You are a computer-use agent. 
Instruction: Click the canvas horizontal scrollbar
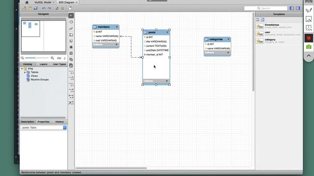[x=111, y=168]
